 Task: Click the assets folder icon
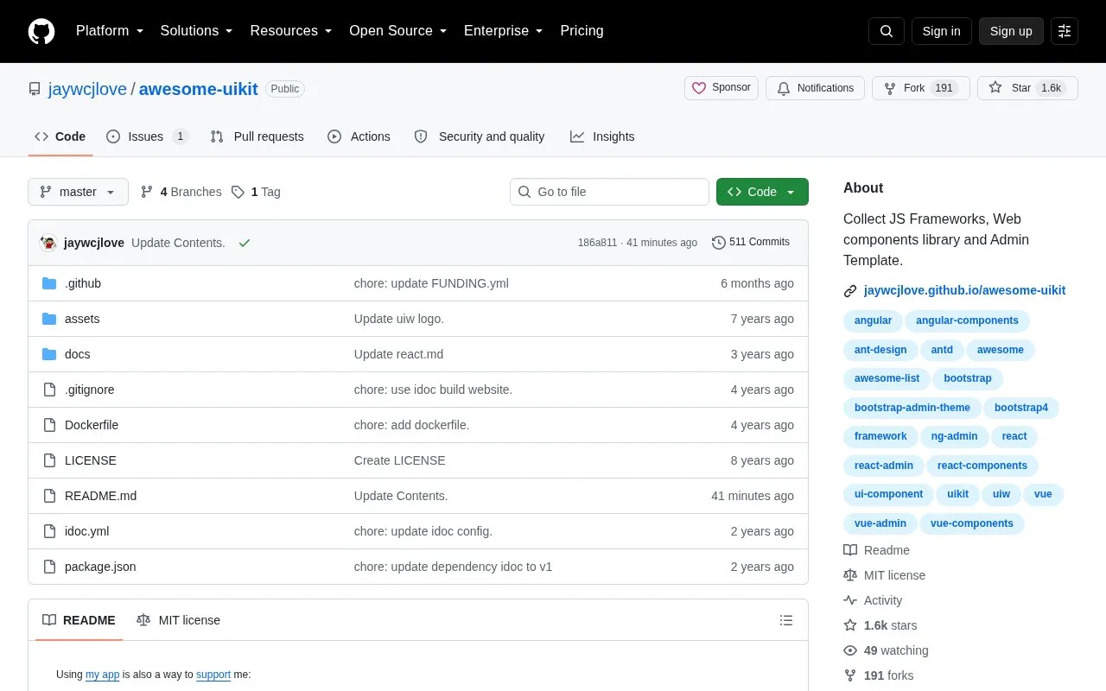tap(49, 319)
